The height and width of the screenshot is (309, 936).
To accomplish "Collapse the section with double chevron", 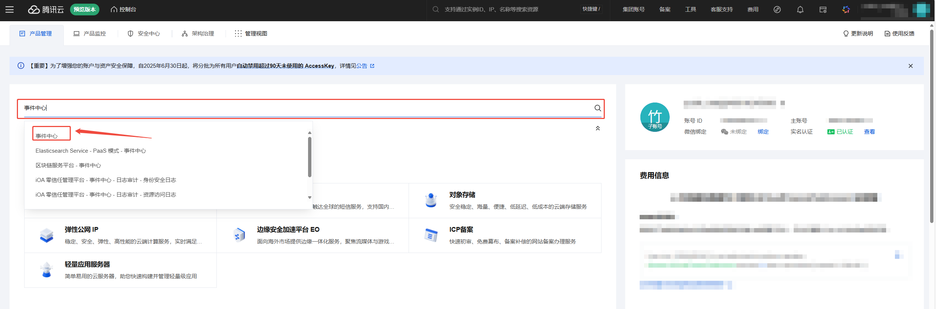I will pyautogui.click(x=597, y=128).
